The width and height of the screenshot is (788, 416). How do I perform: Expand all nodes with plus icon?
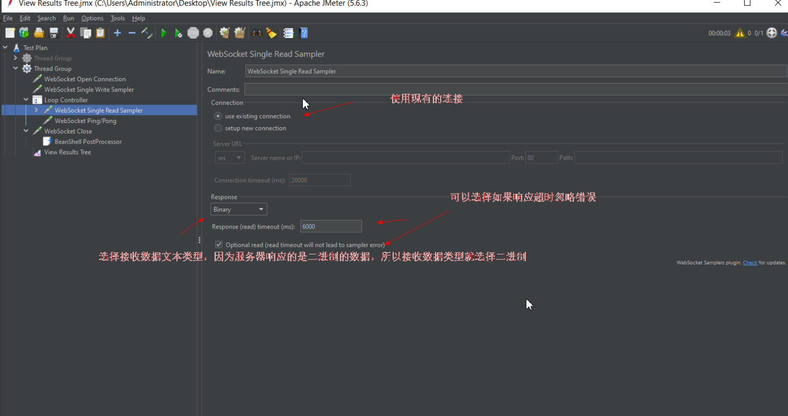(117, 33)
